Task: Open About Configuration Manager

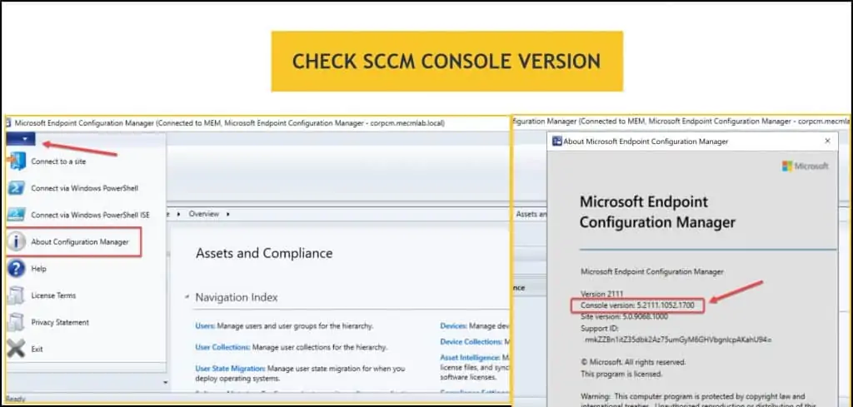Action: [x=80, y=242]
